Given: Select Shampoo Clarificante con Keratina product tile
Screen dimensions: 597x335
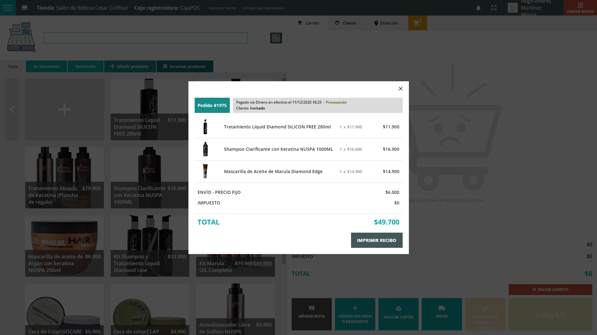Looking at the screenshot, I should click(x=150, y=178).
